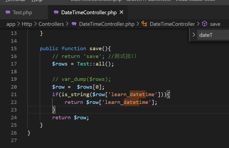Click the PHP file icon in breadcrumb

click(74, 24)
